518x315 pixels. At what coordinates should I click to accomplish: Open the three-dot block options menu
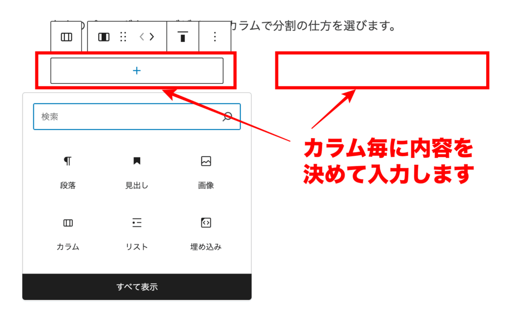click(x=215, y=37)
